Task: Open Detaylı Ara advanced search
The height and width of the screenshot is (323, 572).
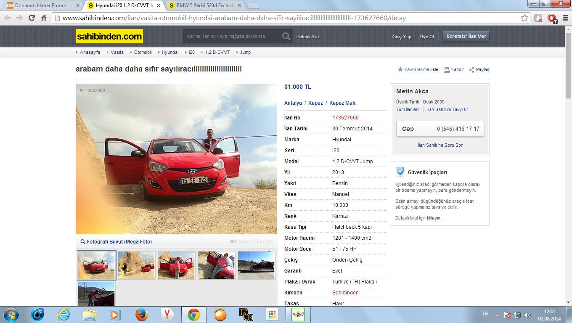Action: click(307, 37)
